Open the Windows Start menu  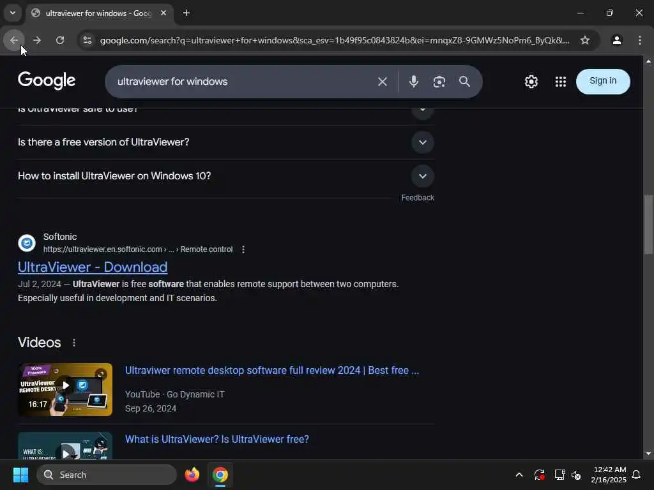point(20,475)
